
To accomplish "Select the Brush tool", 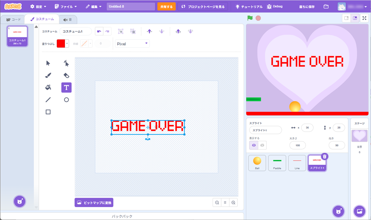I will pos(48,75).
